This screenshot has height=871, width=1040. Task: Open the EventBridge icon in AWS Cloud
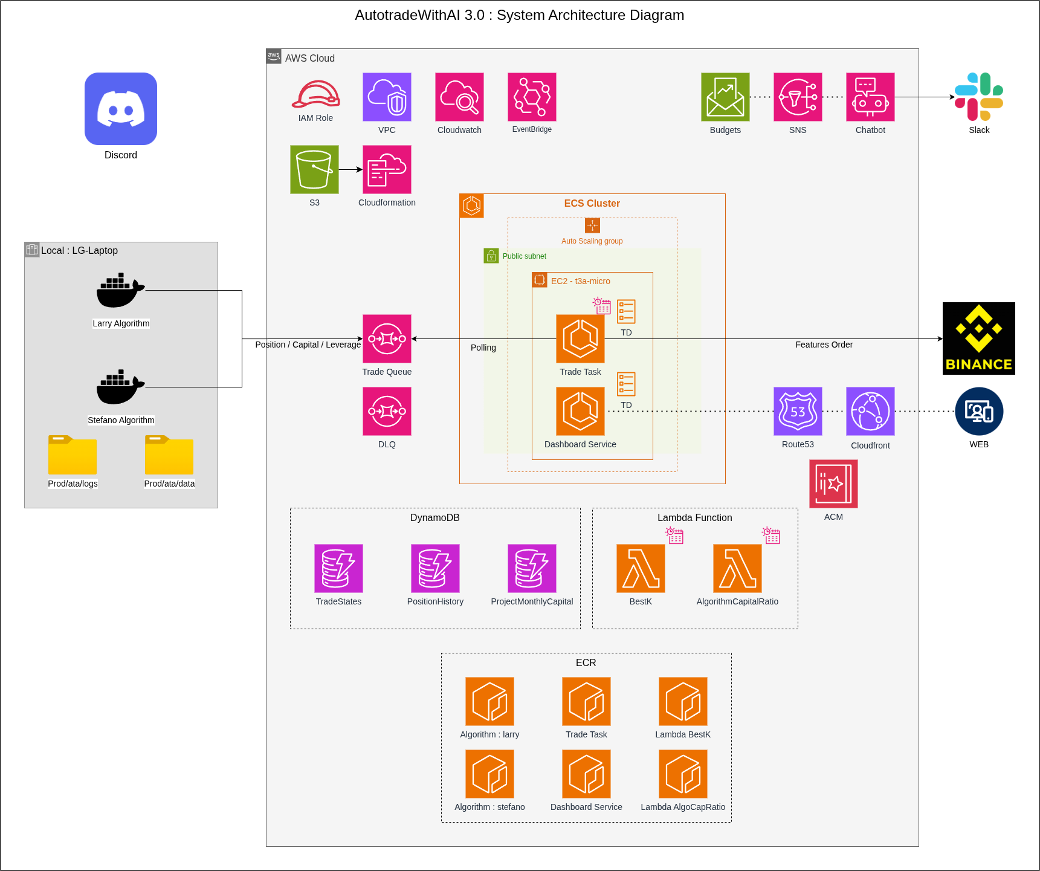pyautogui.click(x=532, y=97)
